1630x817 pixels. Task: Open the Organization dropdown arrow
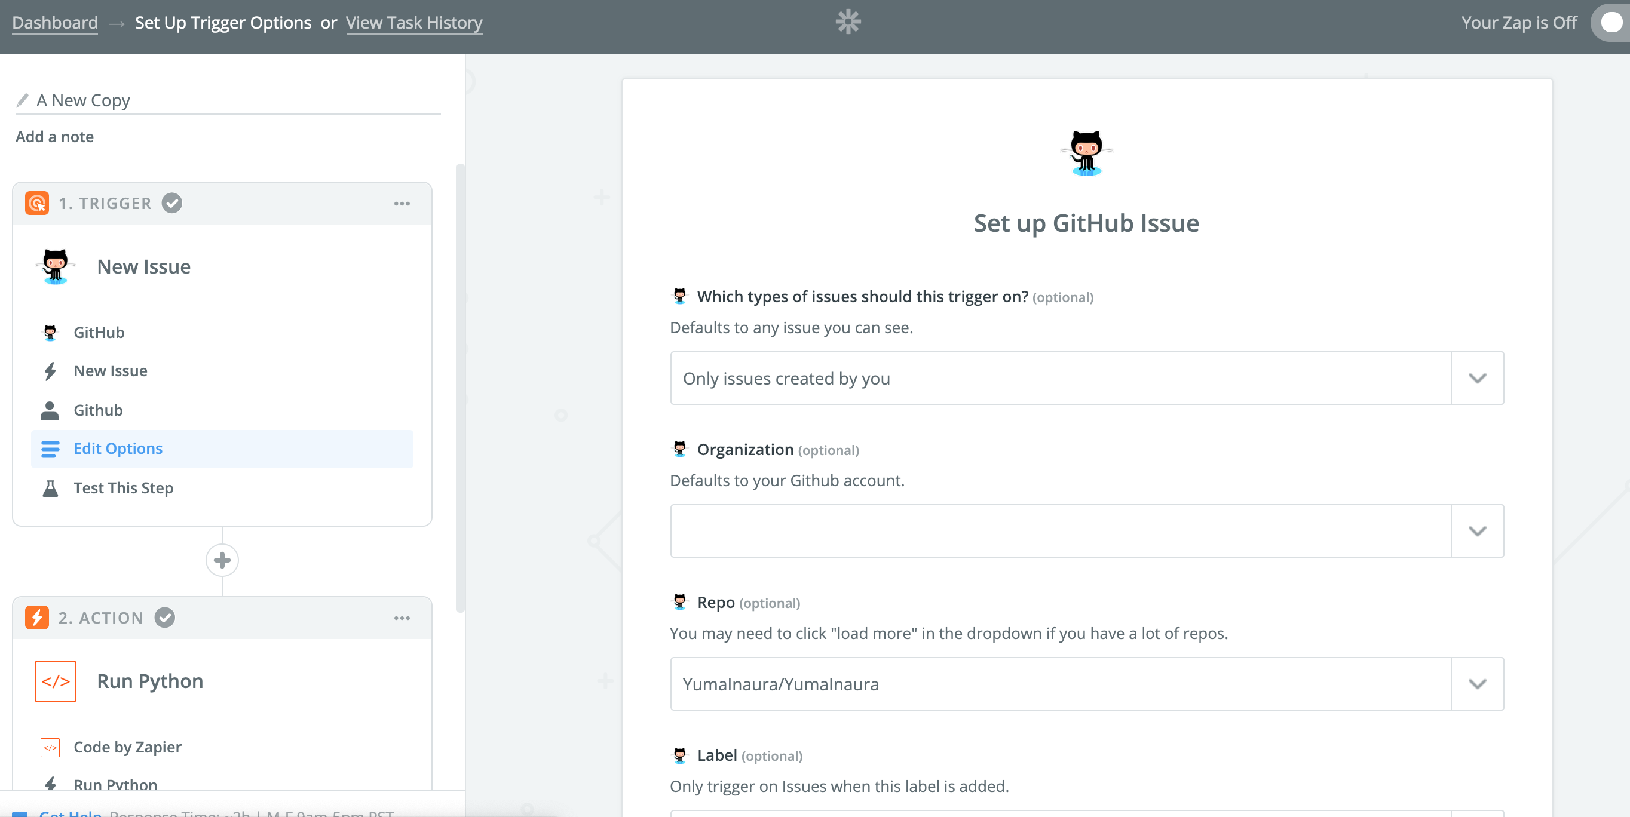1477,531
